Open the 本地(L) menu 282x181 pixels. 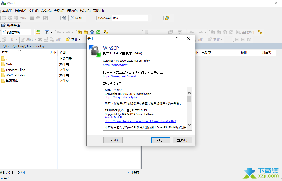click(x=7, y=11)
